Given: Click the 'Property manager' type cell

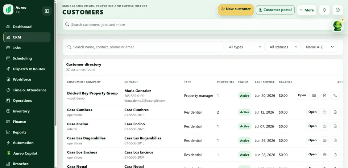Looking at the screenshot, I should pyautogui.click(x=198, y=96).
